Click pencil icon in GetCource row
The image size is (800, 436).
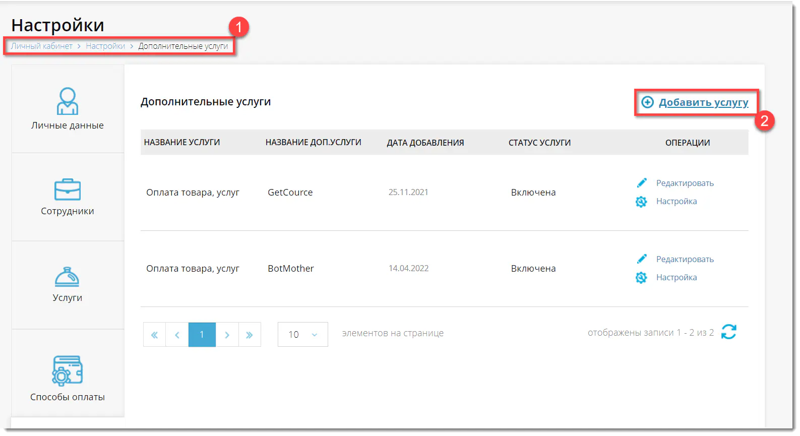pos(642,182)
